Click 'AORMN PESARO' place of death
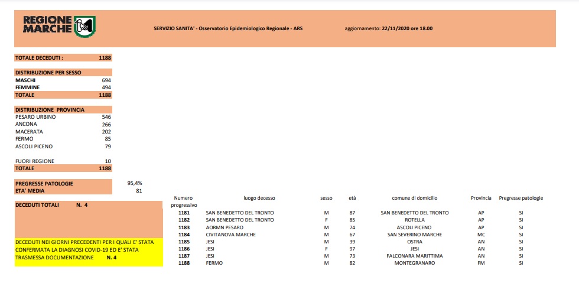 pyautogui.click(x=225, y=227)
